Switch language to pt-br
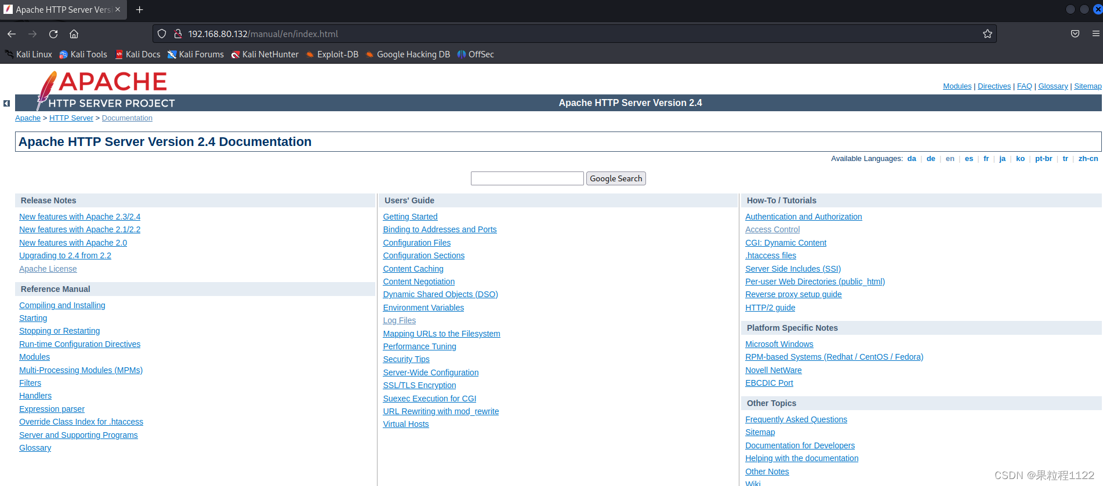The height and width of the screenshot is (486, 1103). (x=1043, y=159)
